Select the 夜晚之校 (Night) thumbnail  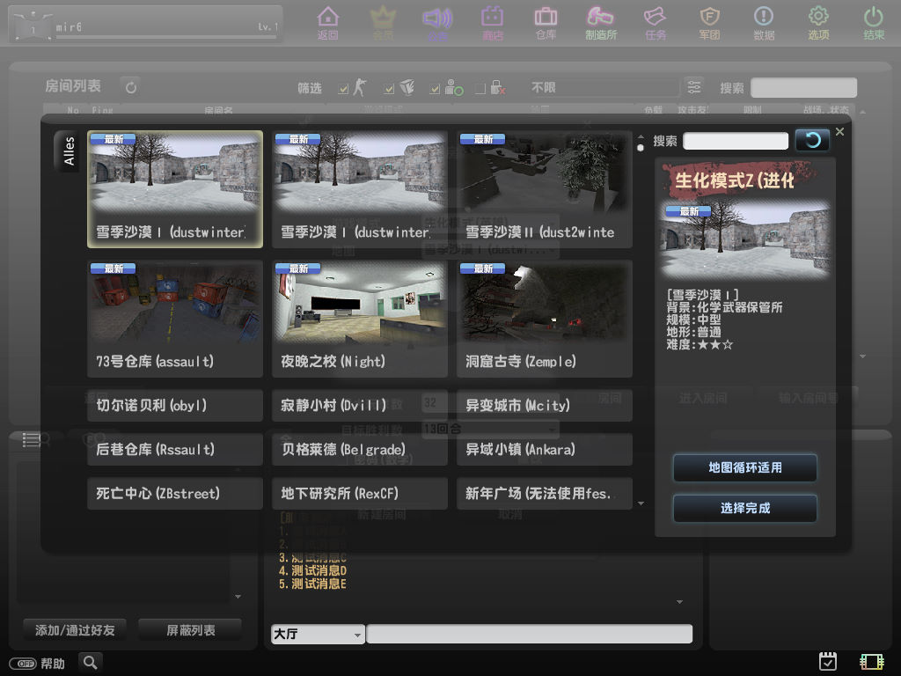tap(360, 319)
